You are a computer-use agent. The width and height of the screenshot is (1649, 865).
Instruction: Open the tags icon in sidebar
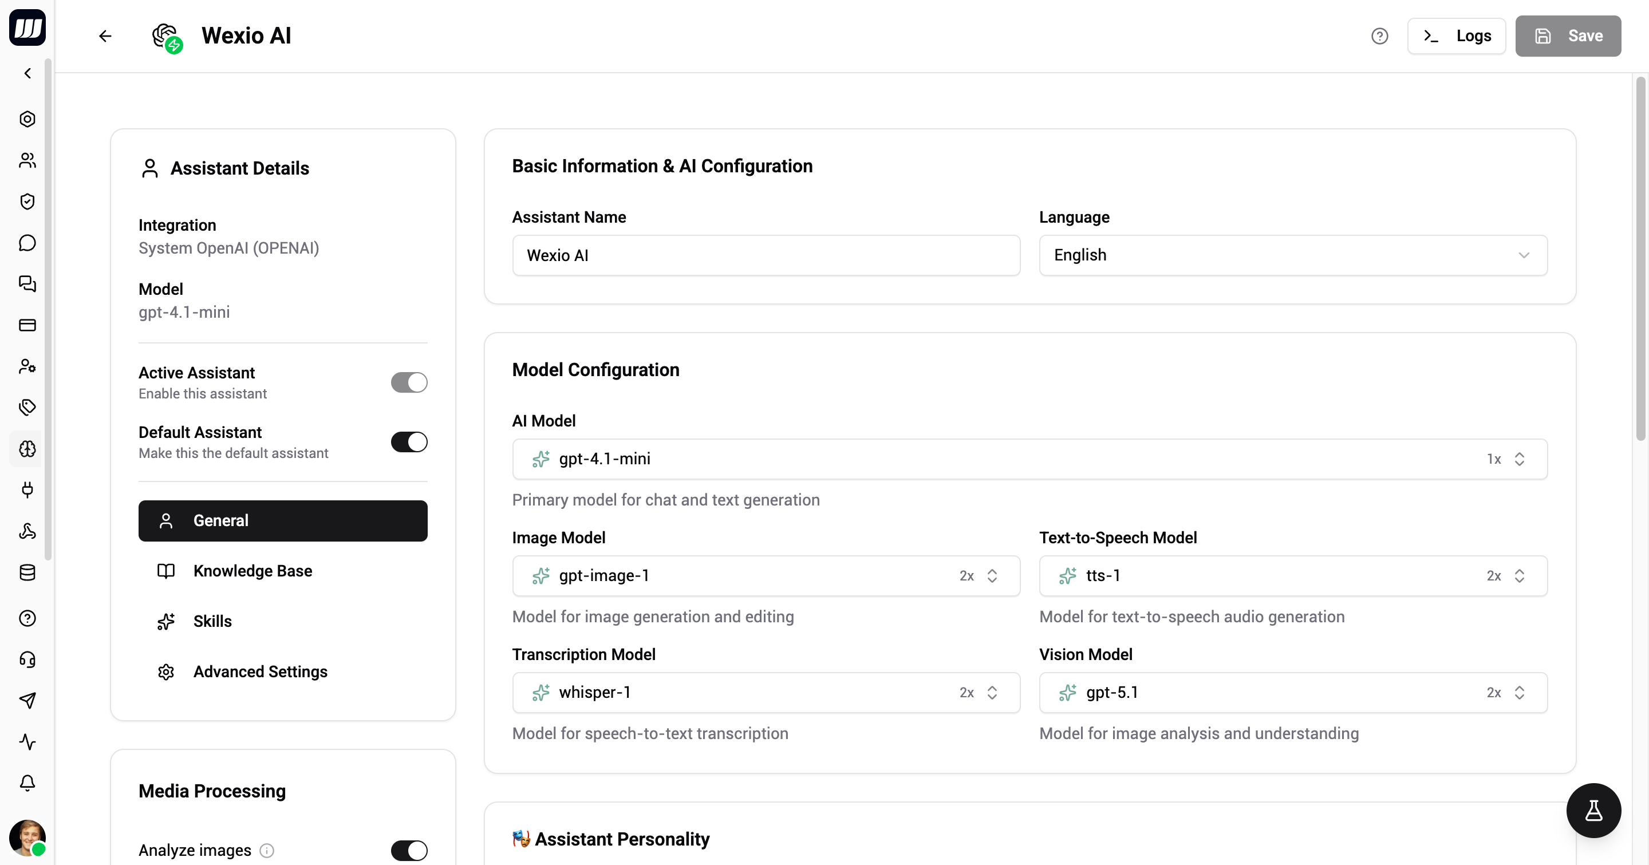pyautogui.click(x=27, y=407)
